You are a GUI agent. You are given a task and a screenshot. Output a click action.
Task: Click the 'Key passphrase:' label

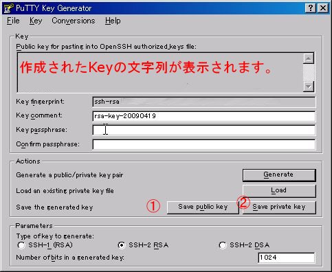pos(41,130)
